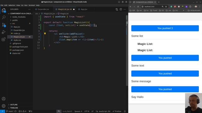Open the Travel bookmarks folder
The image size is (202, 113).
click(x=154, y=10)
